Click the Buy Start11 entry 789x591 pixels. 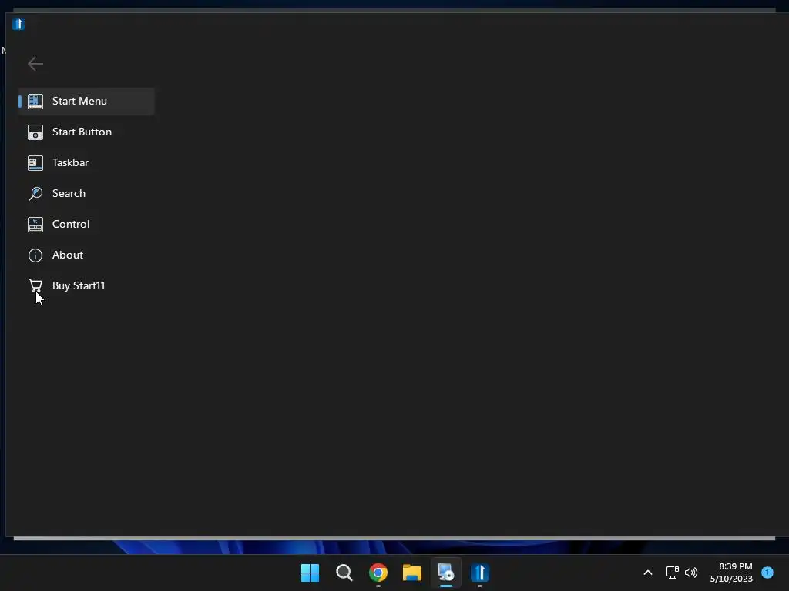[86, 285]
